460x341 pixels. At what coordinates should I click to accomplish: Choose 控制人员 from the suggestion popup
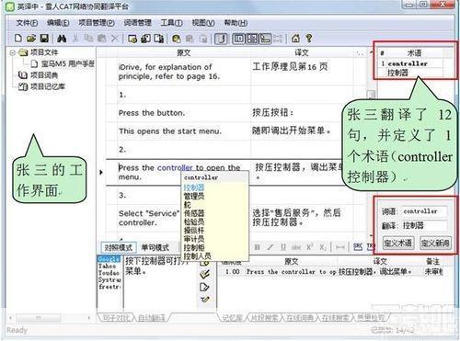197,256
